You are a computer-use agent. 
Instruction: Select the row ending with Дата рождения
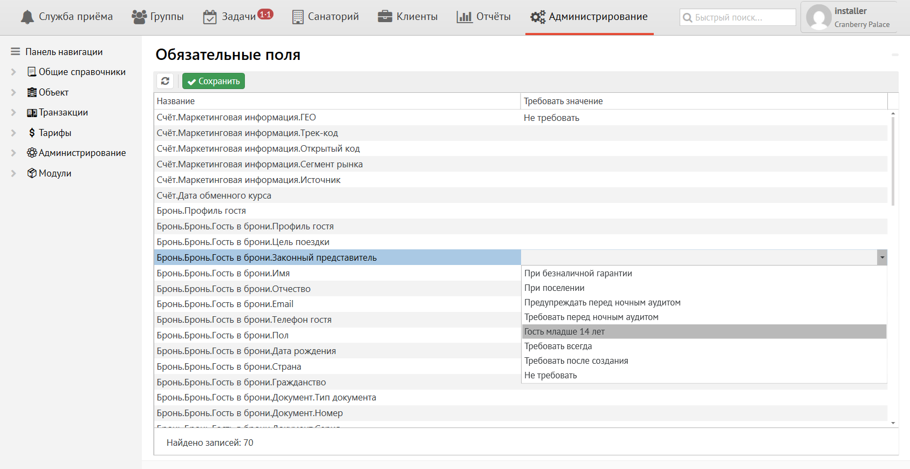click(x=337, y=351)
